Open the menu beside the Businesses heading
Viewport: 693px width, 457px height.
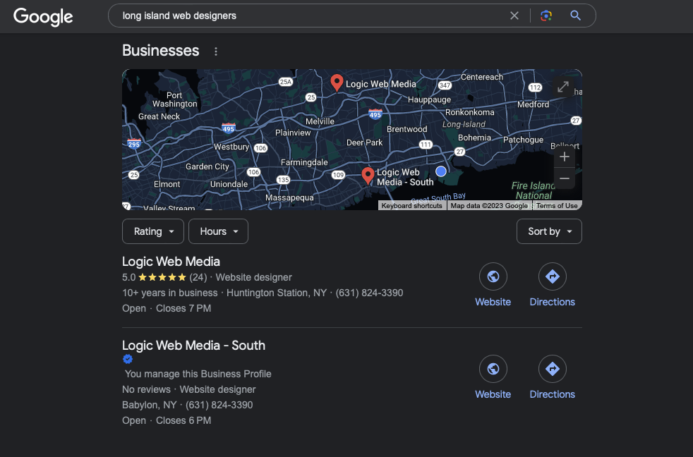(215, 51)
